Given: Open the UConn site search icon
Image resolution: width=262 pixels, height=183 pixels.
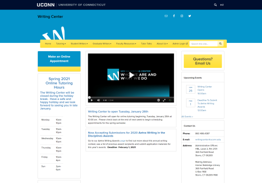Looking at the screenshot, I should tap(215, 5).
